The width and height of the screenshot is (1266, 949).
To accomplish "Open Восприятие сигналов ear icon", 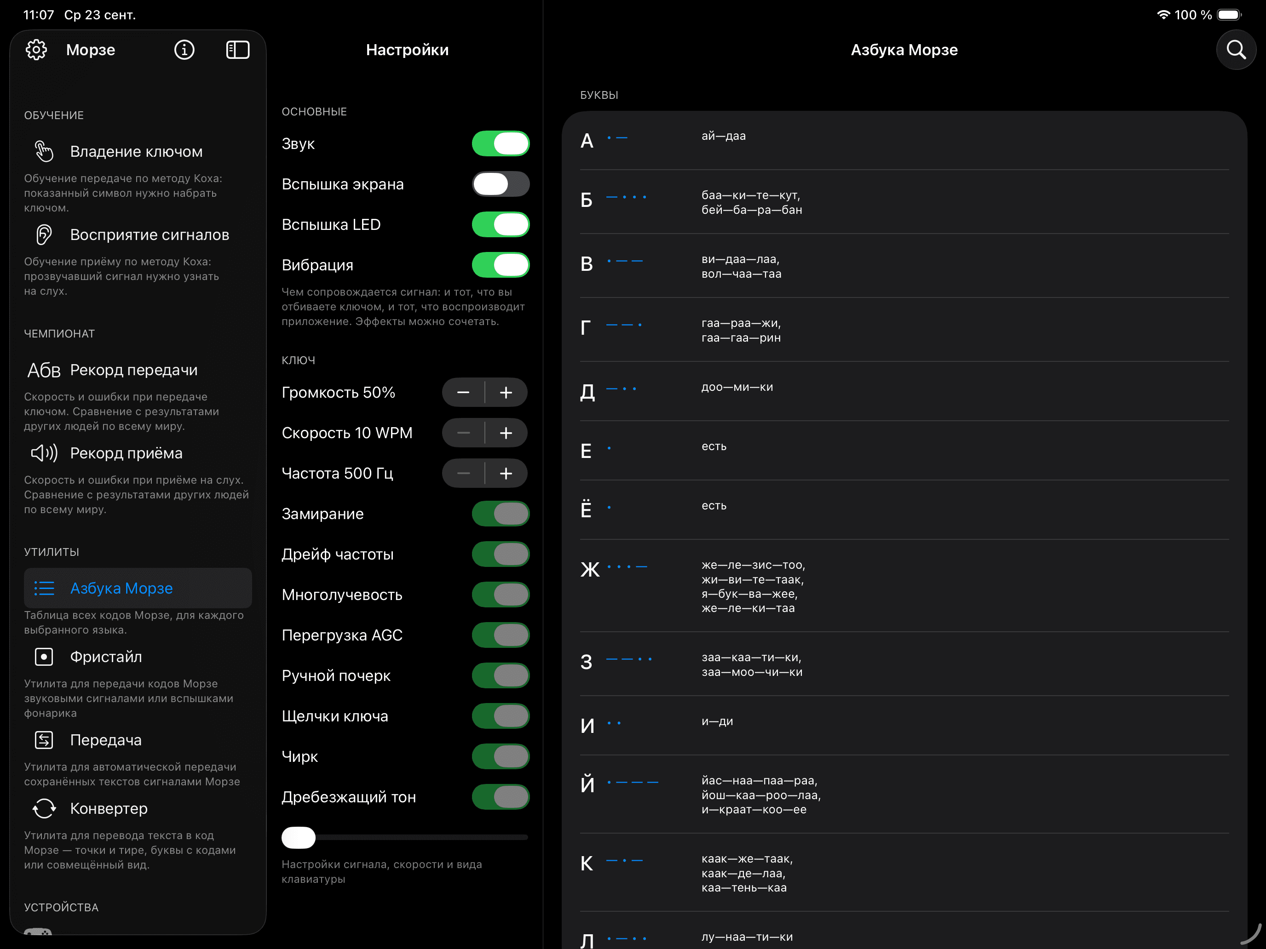I will coord(44,234).
